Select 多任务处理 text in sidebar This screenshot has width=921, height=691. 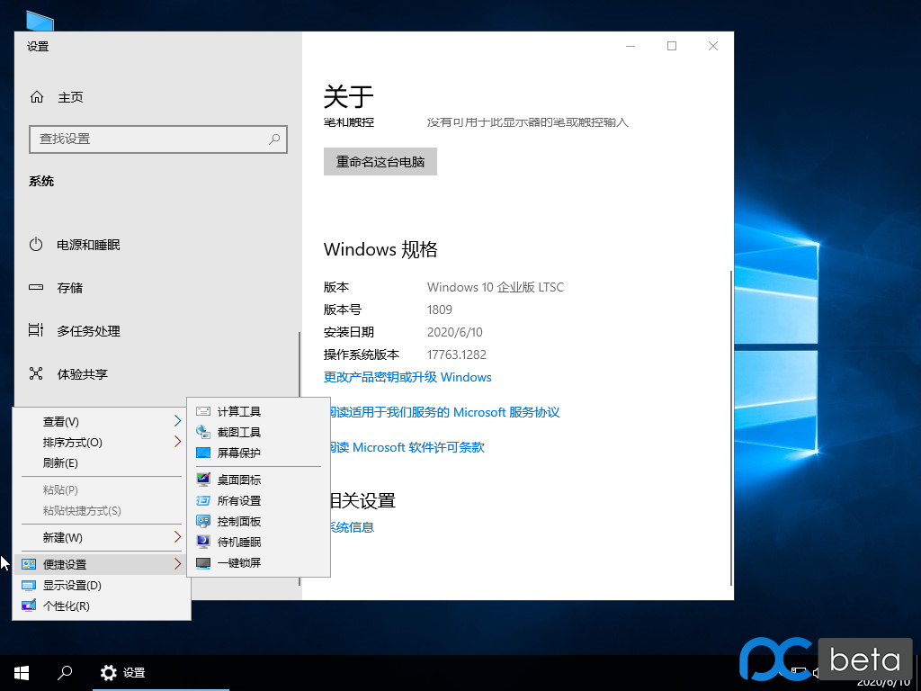click(x=88, y=331)
